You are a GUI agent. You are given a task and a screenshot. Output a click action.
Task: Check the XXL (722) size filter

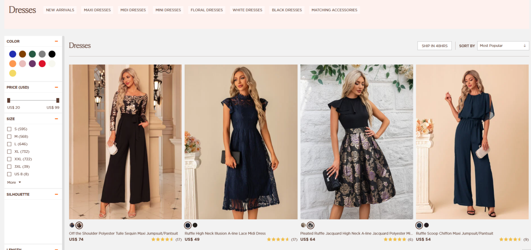pos(9,159)
